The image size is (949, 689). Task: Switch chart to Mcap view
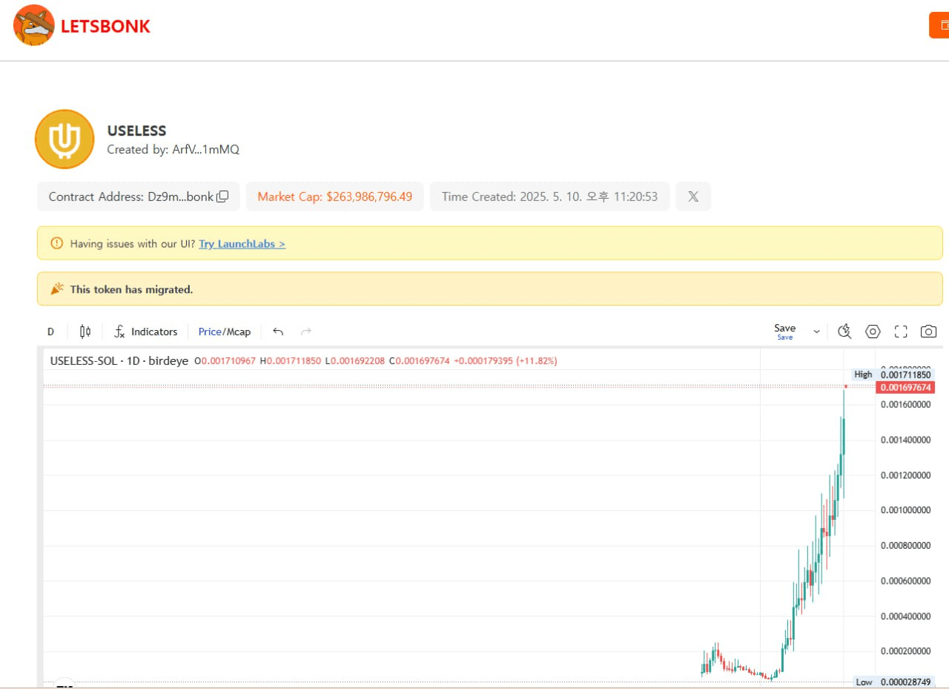(x=239, y=332)
